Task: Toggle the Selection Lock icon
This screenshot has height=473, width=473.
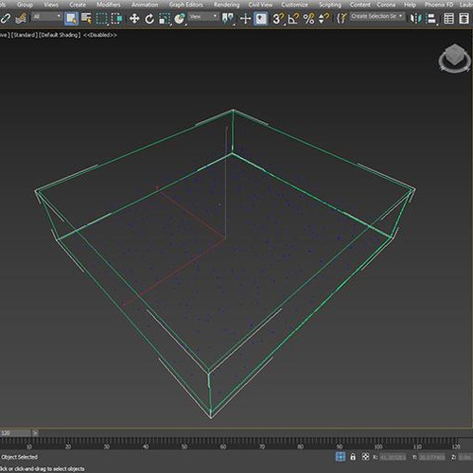Action: pyautogui.click(x=353, y=457)
